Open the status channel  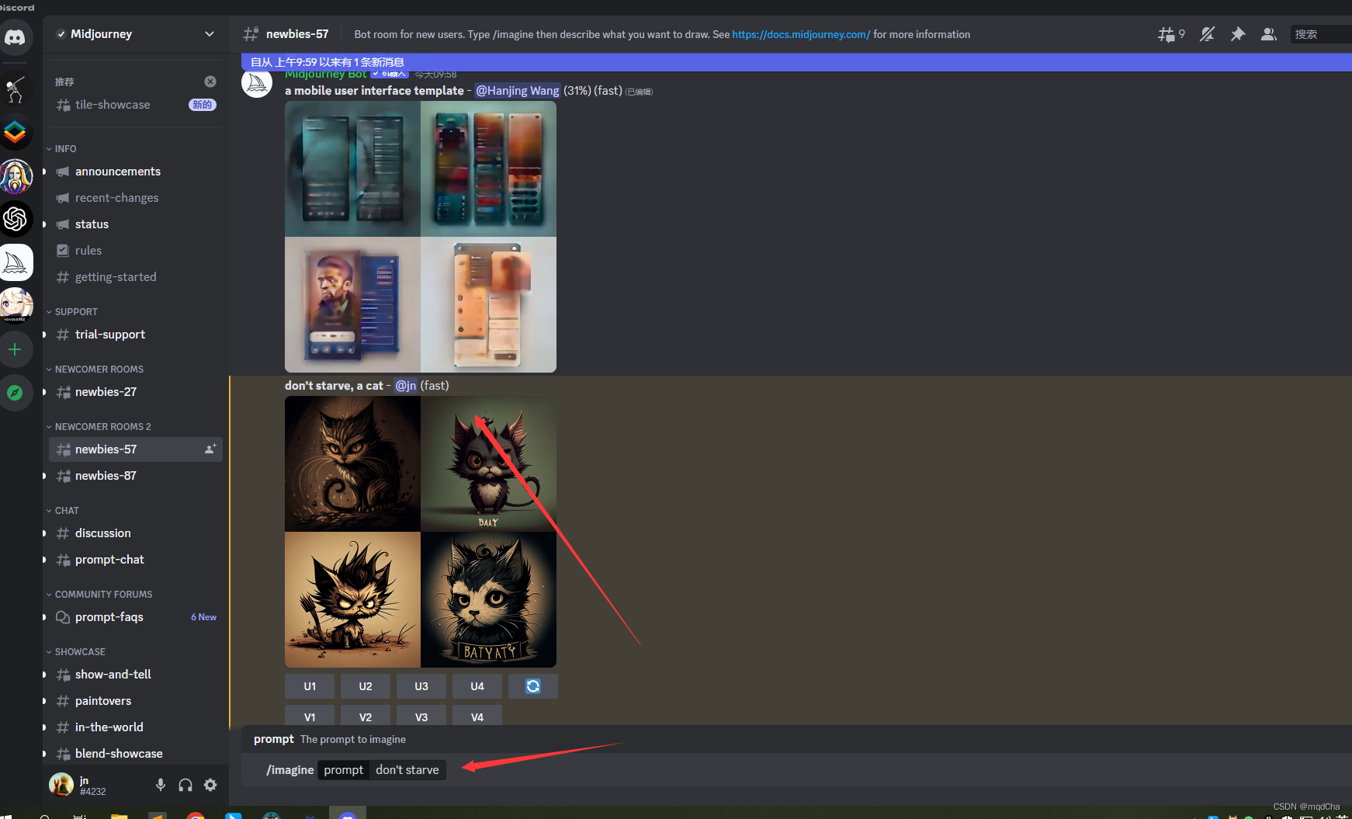136,224
